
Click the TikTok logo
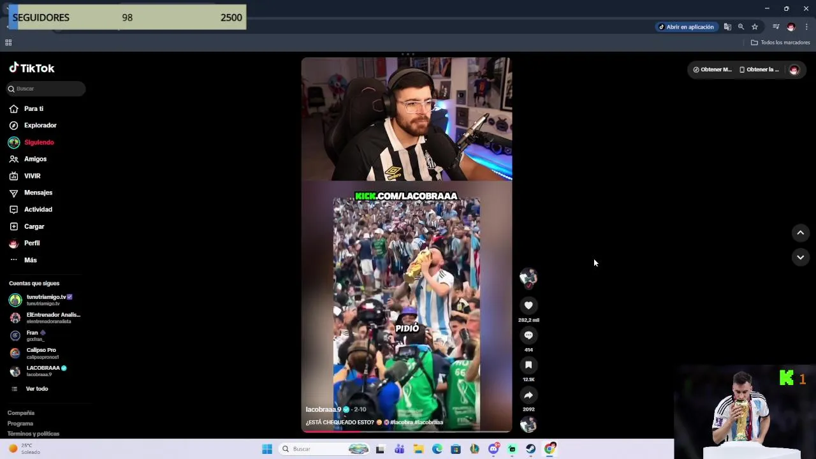point(31,68)
